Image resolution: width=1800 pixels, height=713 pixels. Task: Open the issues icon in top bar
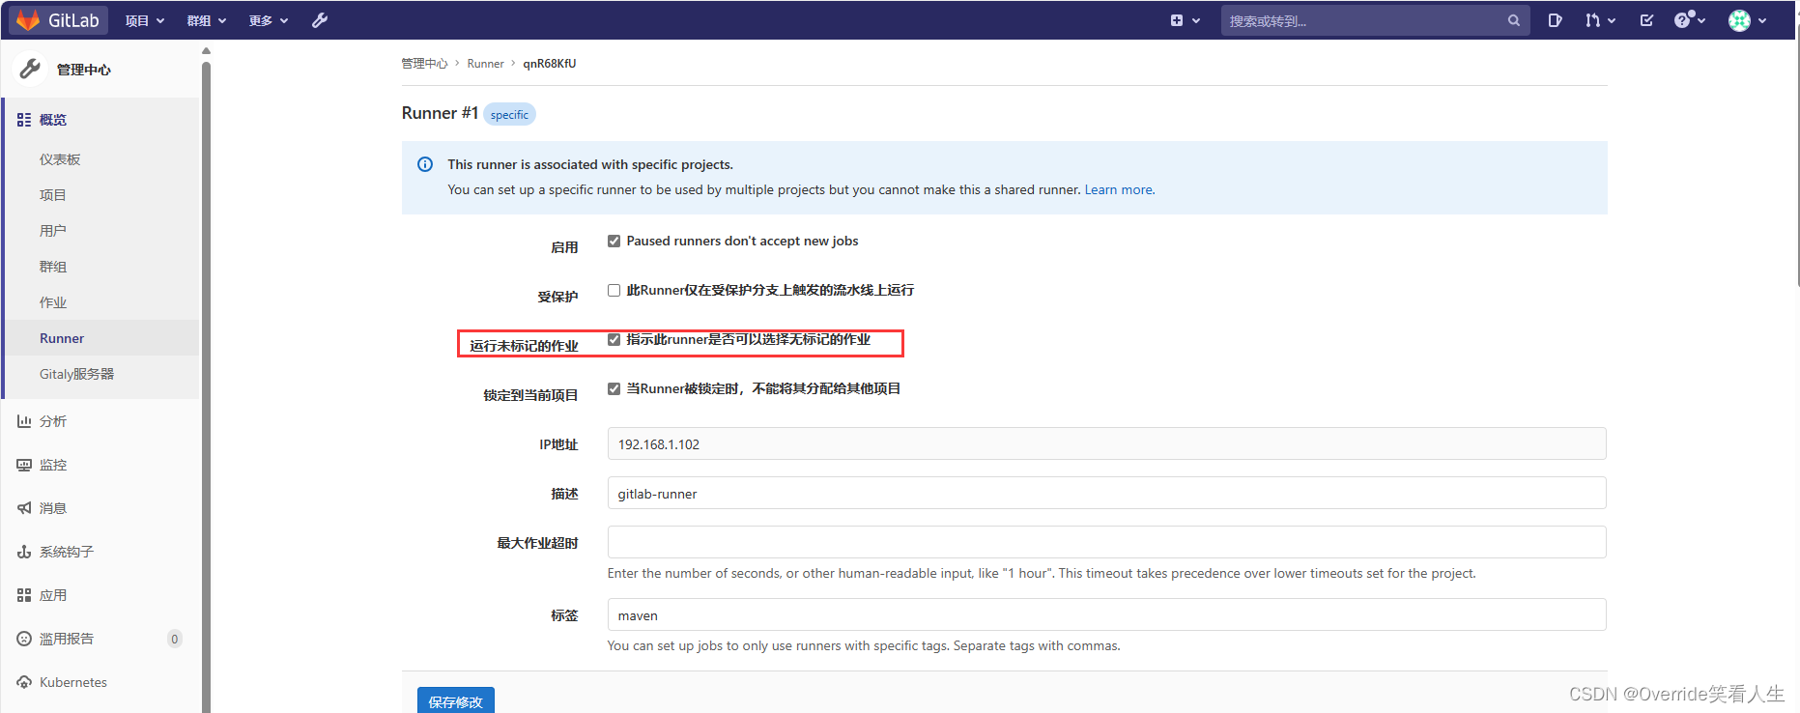coord(1555,20)
